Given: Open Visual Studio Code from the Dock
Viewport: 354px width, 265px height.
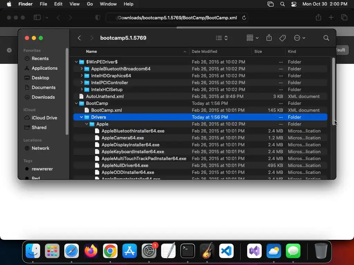Looking at the screenshot, I should (226, 251).
